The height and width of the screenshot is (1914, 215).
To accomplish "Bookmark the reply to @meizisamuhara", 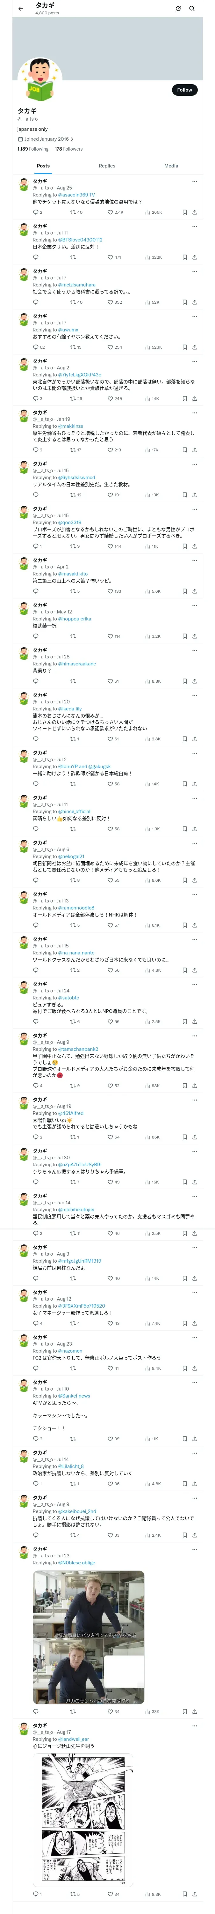I will [x=185, y=302].
